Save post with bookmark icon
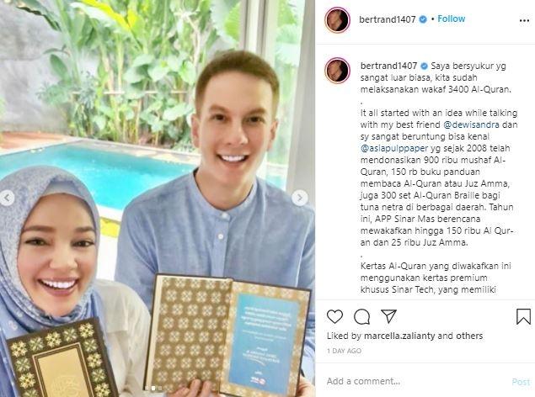 (523, 316)
